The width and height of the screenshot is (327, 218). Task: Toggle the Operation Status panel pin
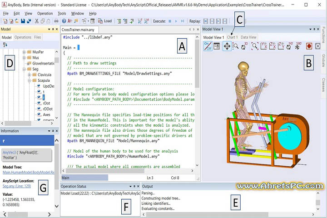click(134, 186)
